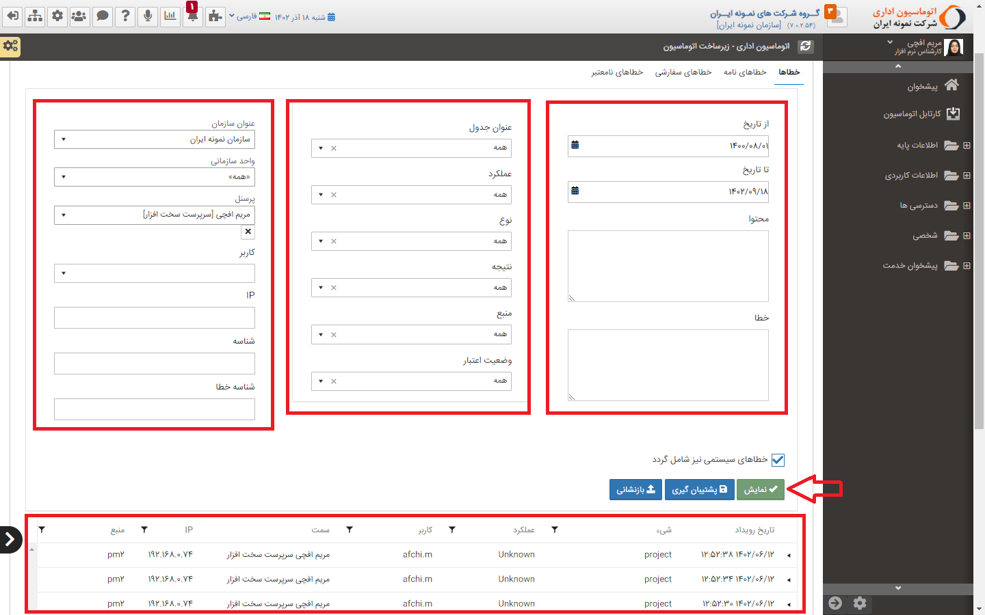Viewport: 985px width, 615px height.
Task: Open the puzzle-piece add-ons icon
Action: tap(215, 14)
